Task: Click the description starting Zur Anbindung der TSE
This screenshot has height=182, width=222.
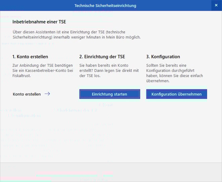Action: 43,71
